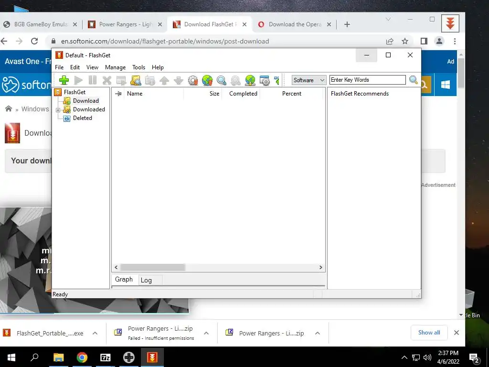Click the gear with red arrow toolbar icon
Image resolution: width=489 pixels, height=367 pixels.
tap(193, 80)
